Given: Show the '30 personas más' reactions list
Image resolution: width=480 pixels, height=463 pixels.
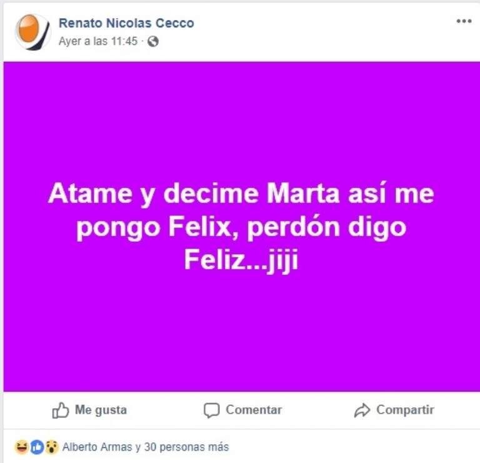Looking at the screenshot, I should (186, 447).
